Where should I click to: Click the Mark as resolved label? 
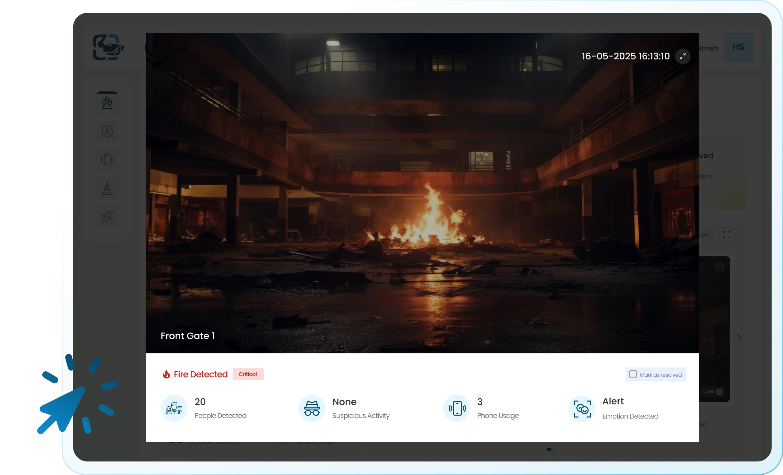coord(660,375)
